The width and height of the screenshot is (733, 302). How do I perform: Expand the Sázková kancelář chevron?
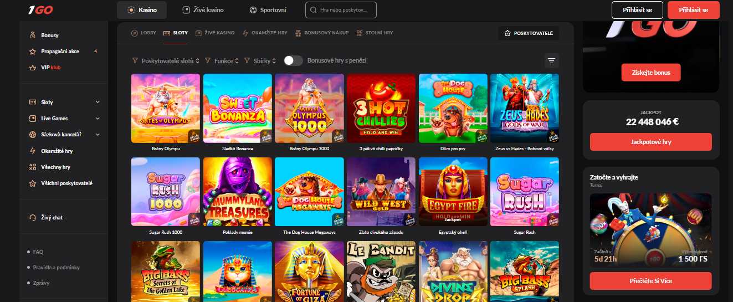click(98, 135)
